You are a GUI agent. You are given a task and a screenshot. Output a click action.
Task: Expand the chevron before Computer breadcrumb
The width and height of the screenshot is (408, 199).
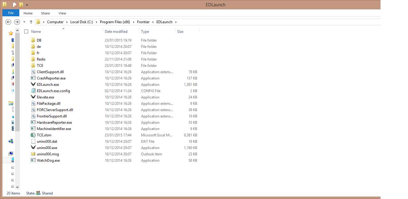coord(44,22)
